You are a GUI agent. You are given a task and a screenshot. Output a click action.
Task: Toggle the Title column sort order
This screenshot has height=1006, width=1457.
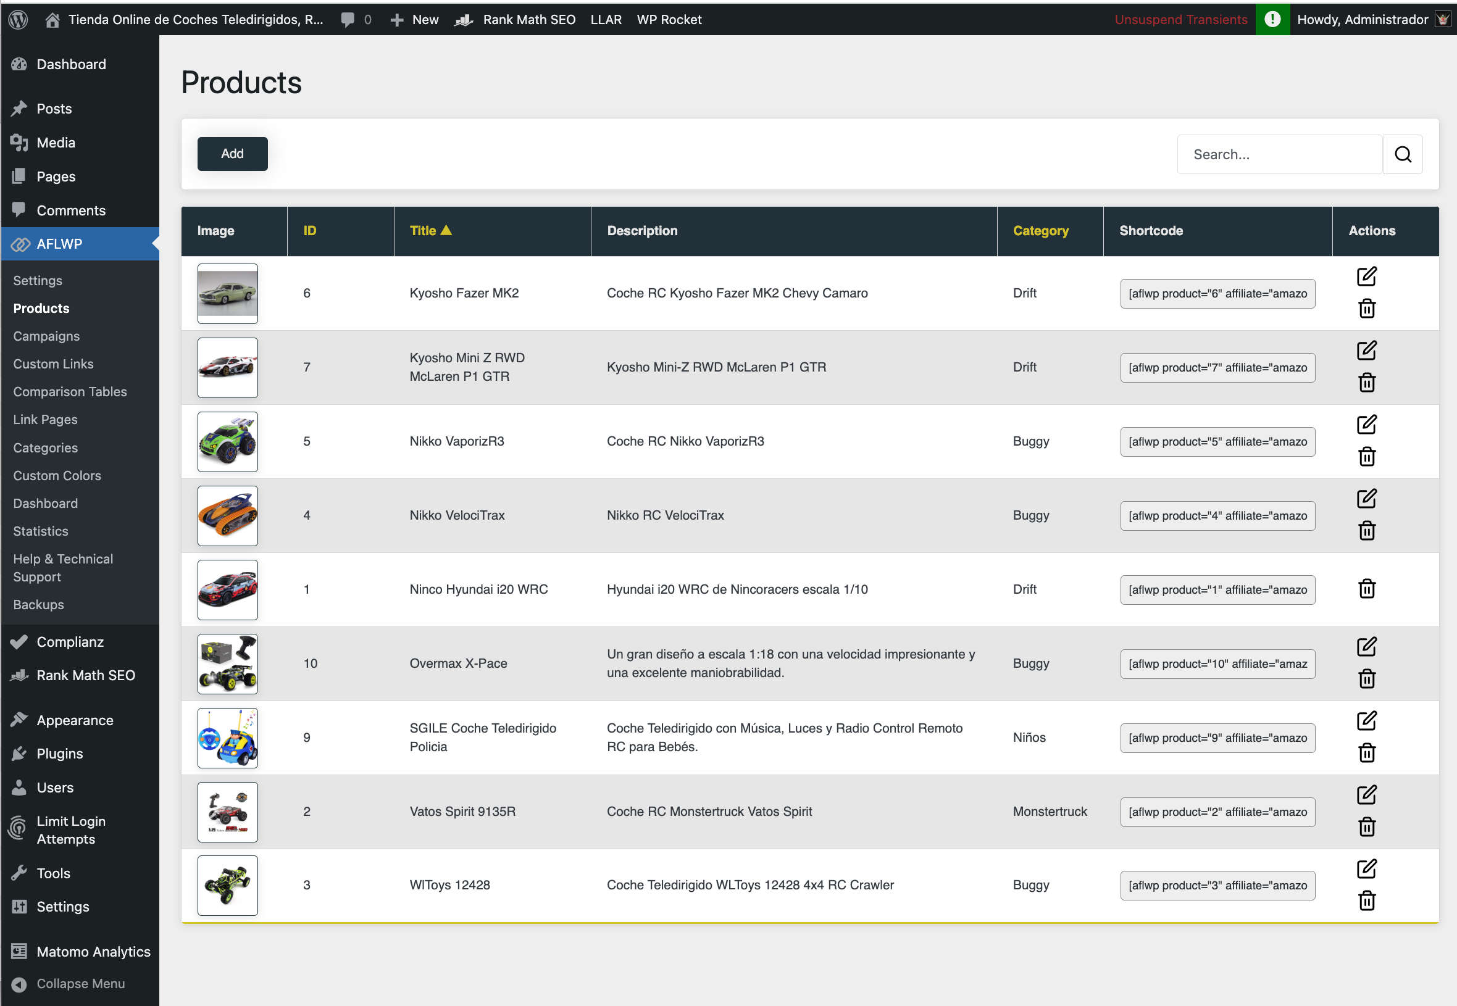[430, 230]
